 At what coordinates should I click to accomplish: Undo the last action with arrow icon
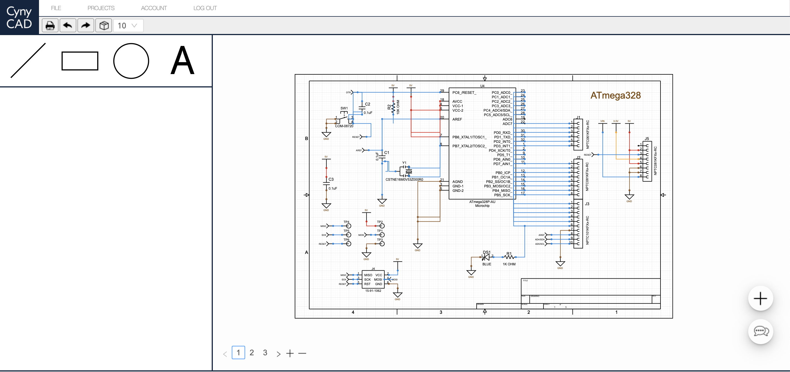coord(68,25)
